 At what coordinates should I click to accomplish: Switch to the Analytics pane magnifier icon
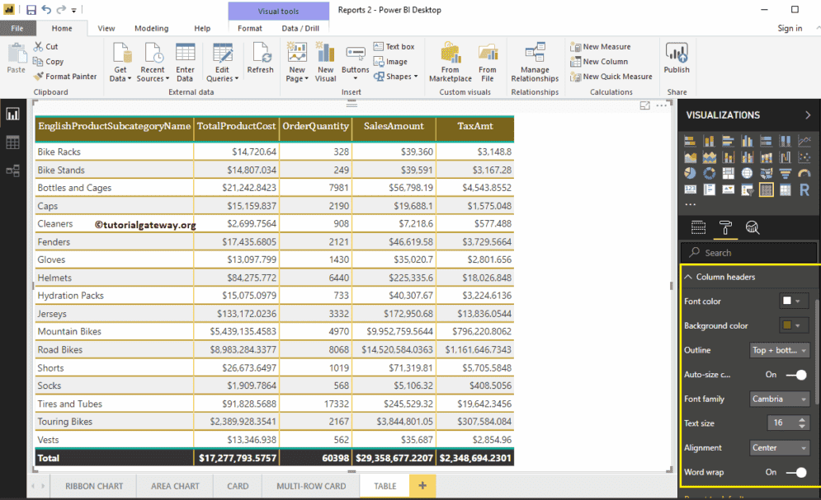753,227
